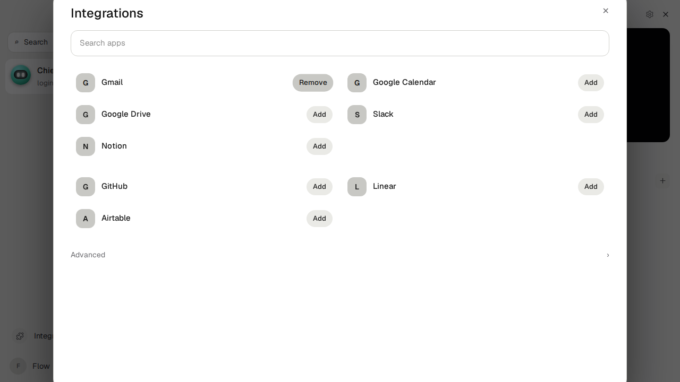Screen dimensions: 680x382
Task: Click the Linear L icon
Action: [357, 187]
